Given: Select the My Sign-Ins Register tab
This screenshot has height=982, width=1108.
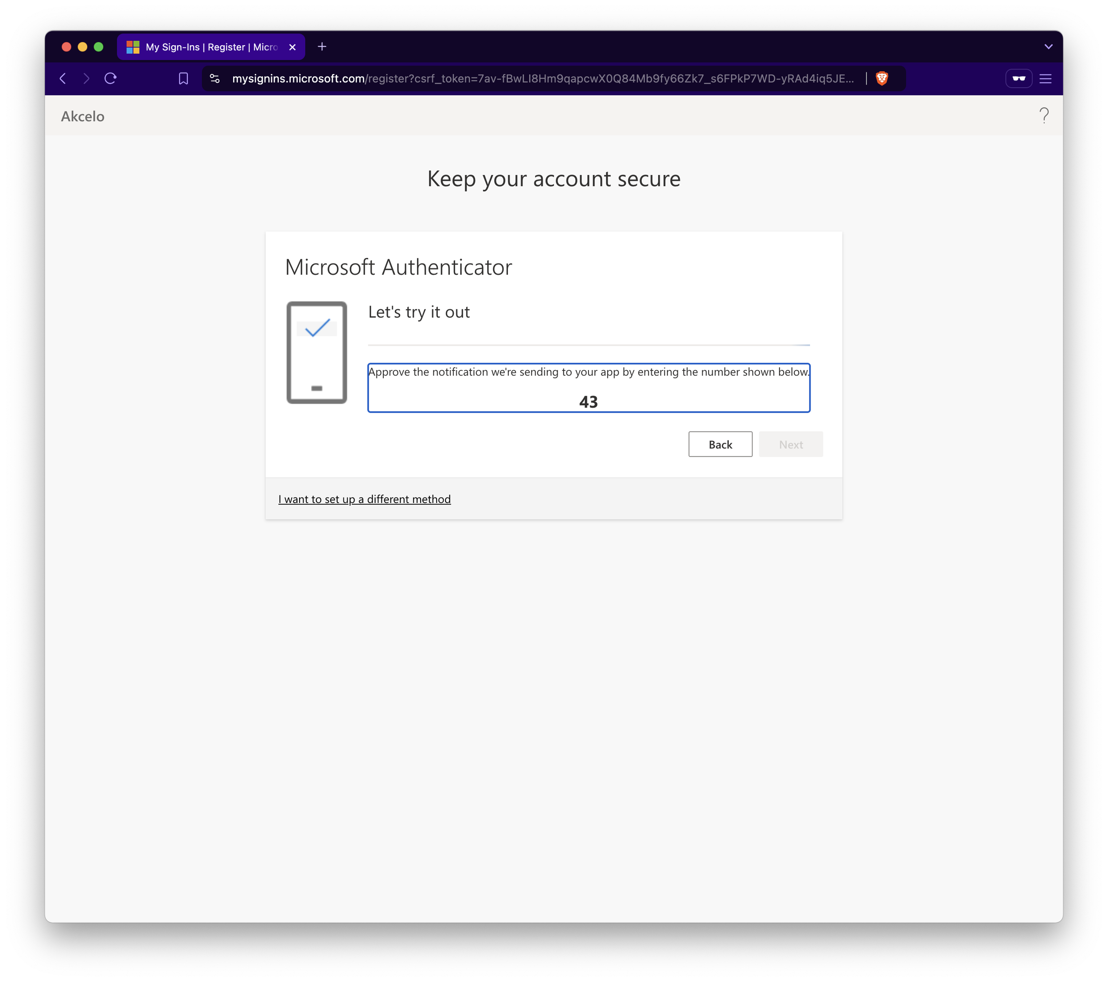Looking at the screenshot, I should [211, 47].
